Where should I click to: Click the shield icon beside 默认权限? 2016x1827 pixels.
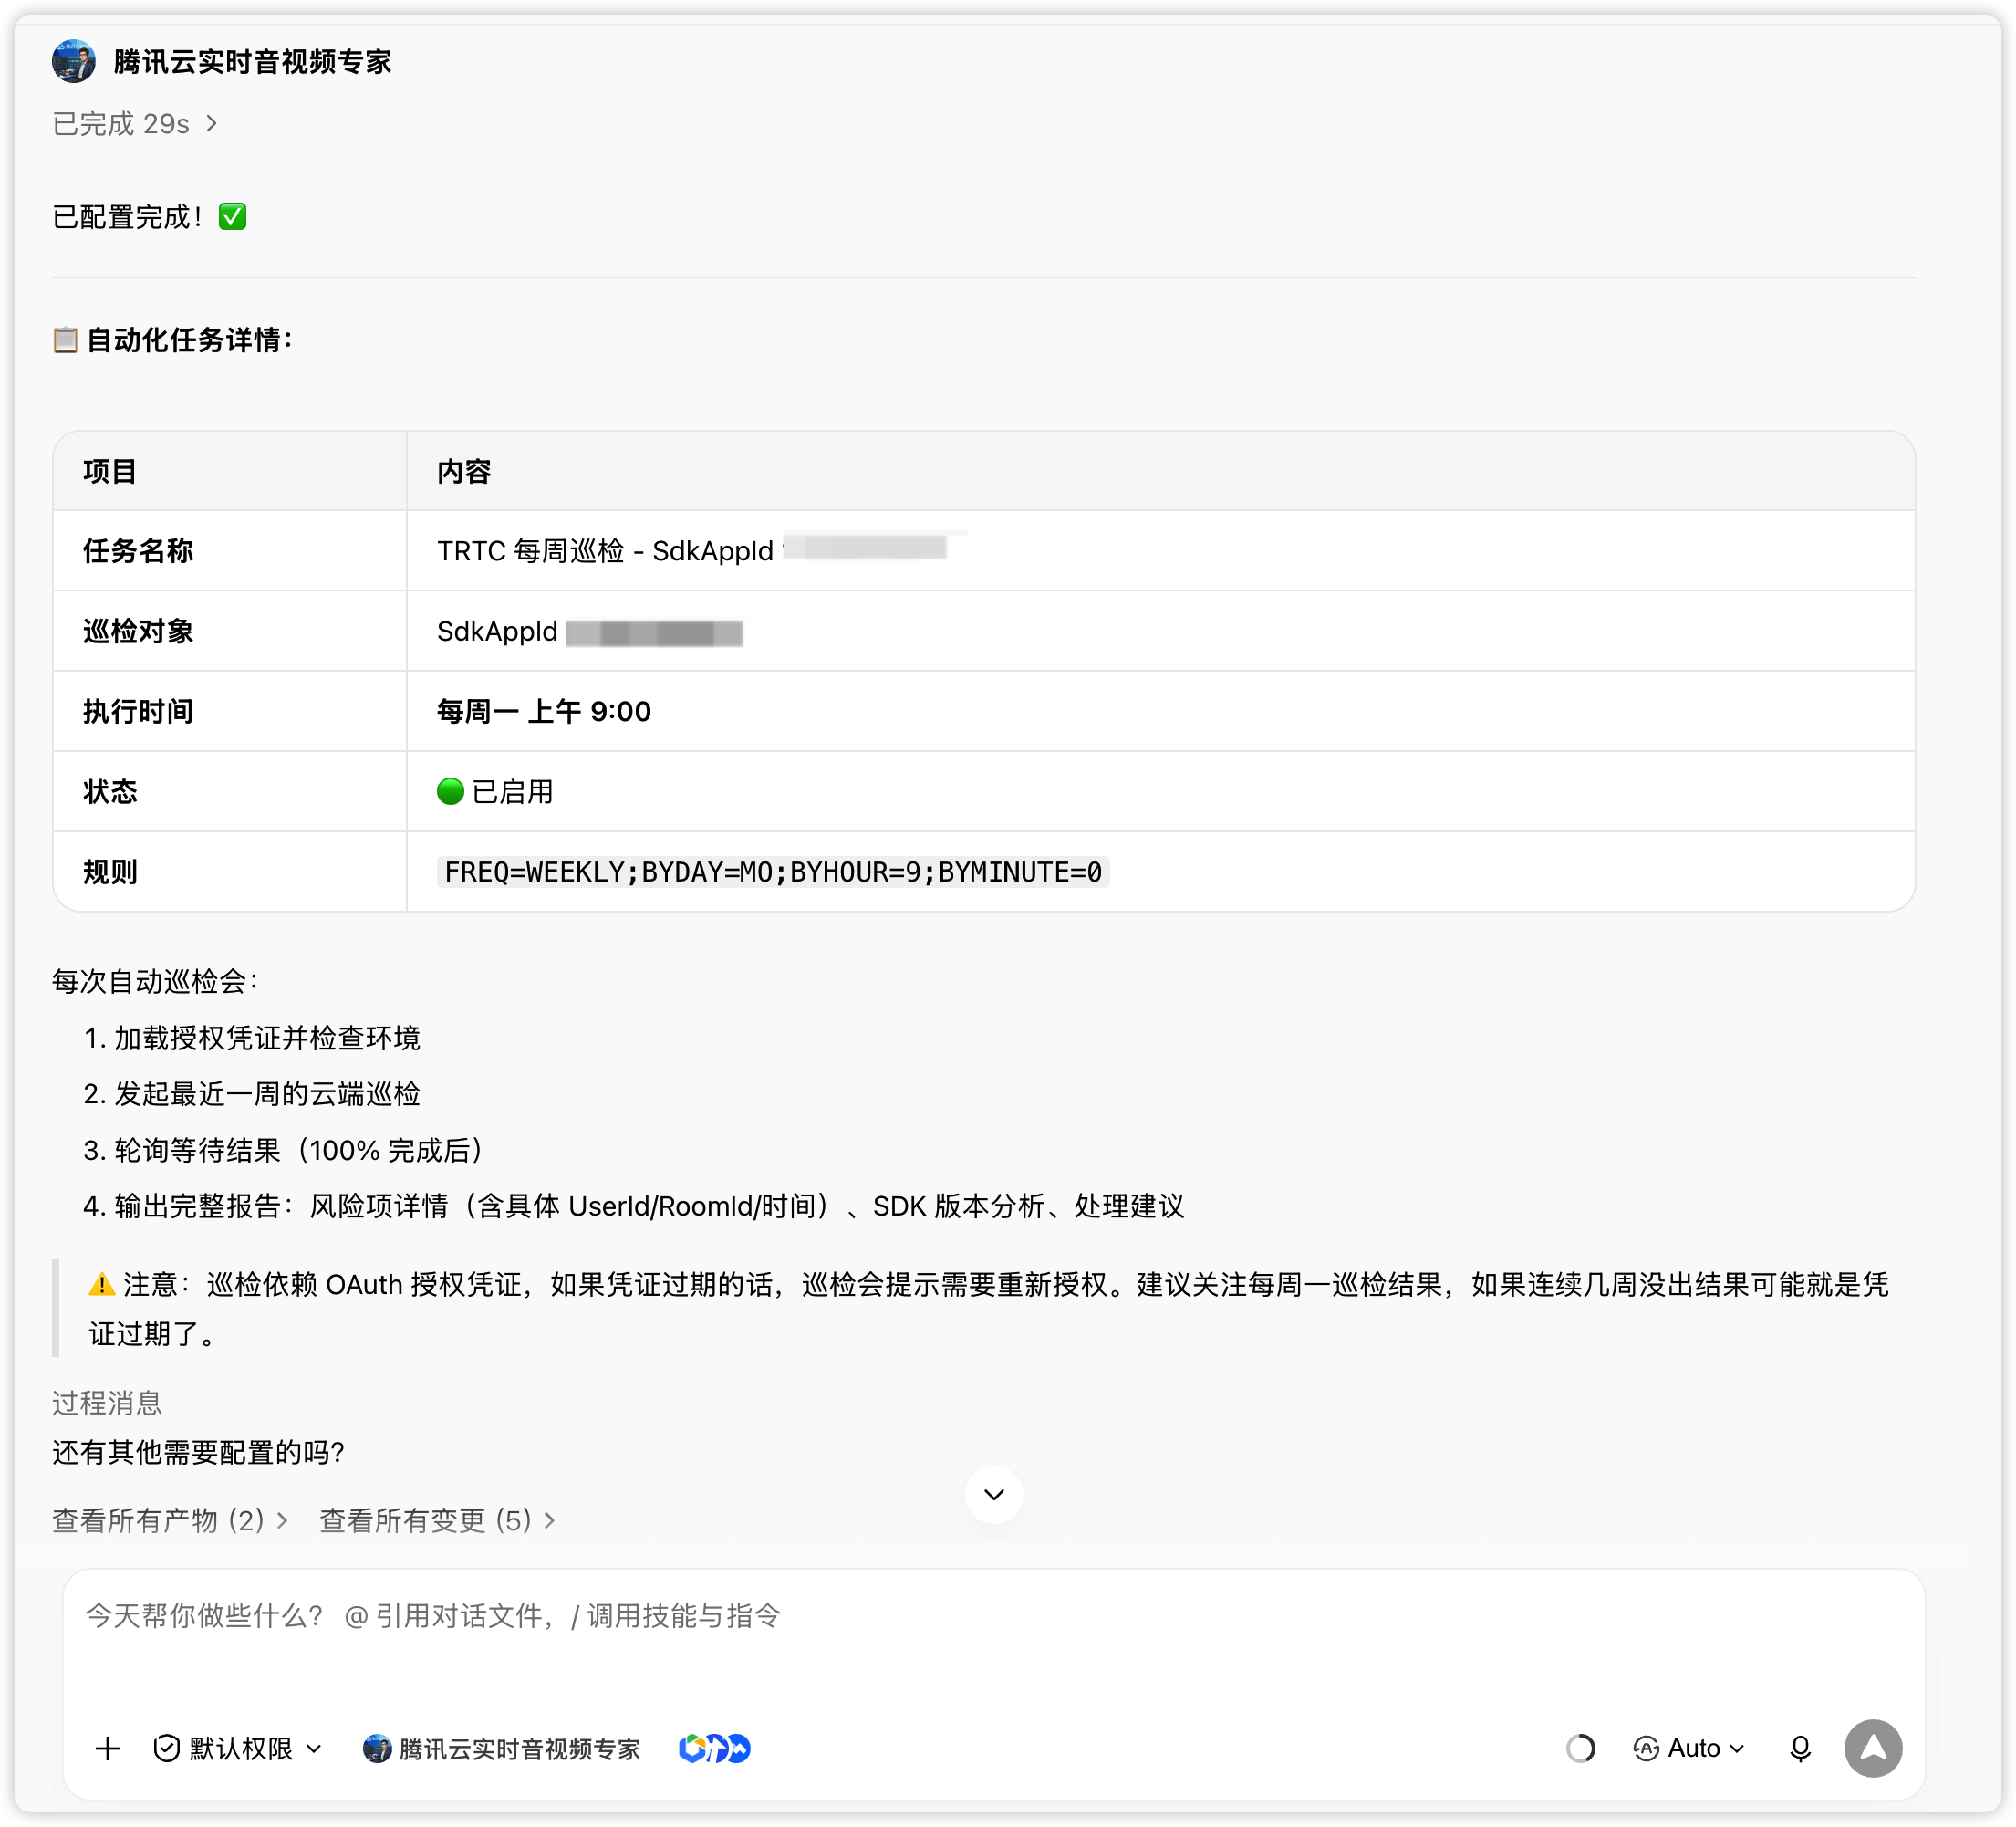167,1748
